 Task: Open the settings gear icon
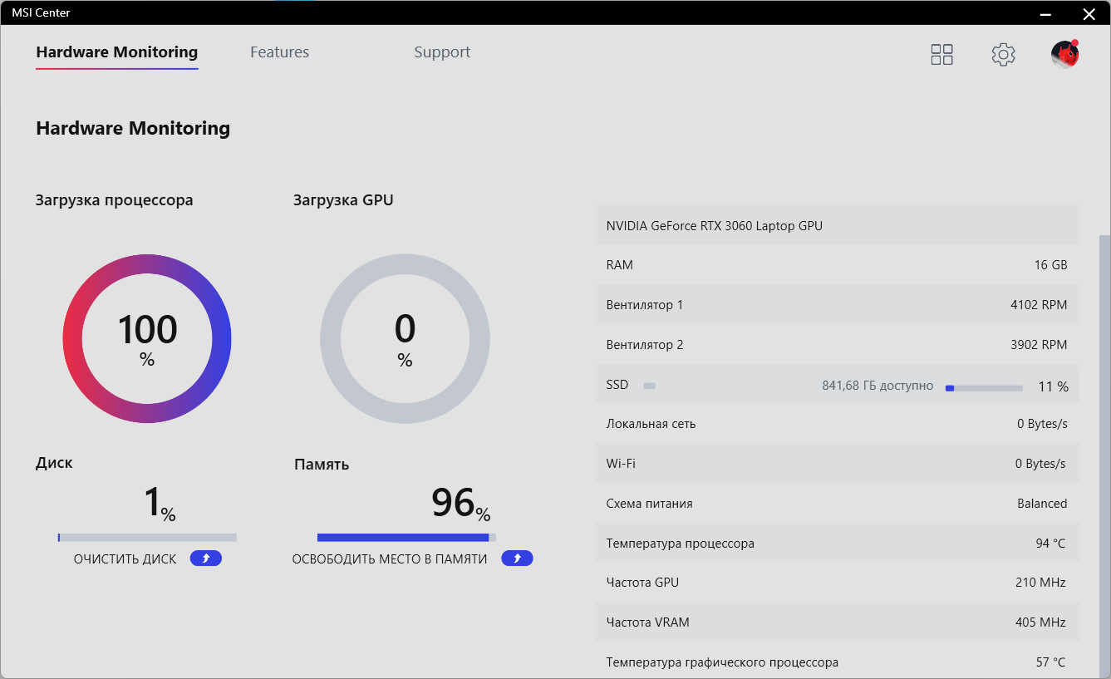1003,55
